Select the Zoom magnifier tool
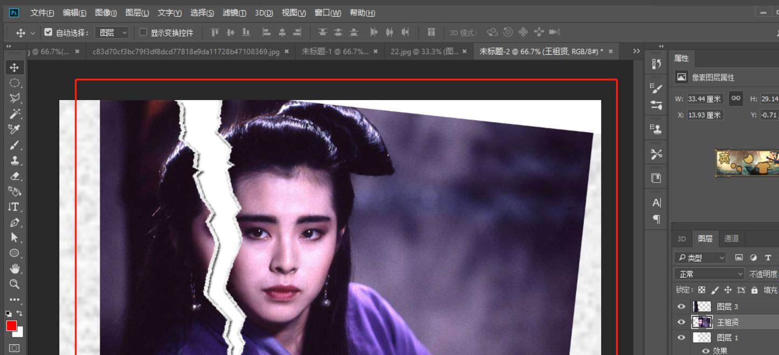Image resolution: width=779 pixels, height=355 pixels. click(x=15, y=284)
